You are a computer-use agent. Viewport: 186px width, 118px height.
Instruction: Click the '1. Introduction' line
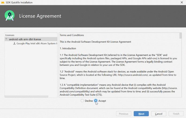click(x=68, y=48)
